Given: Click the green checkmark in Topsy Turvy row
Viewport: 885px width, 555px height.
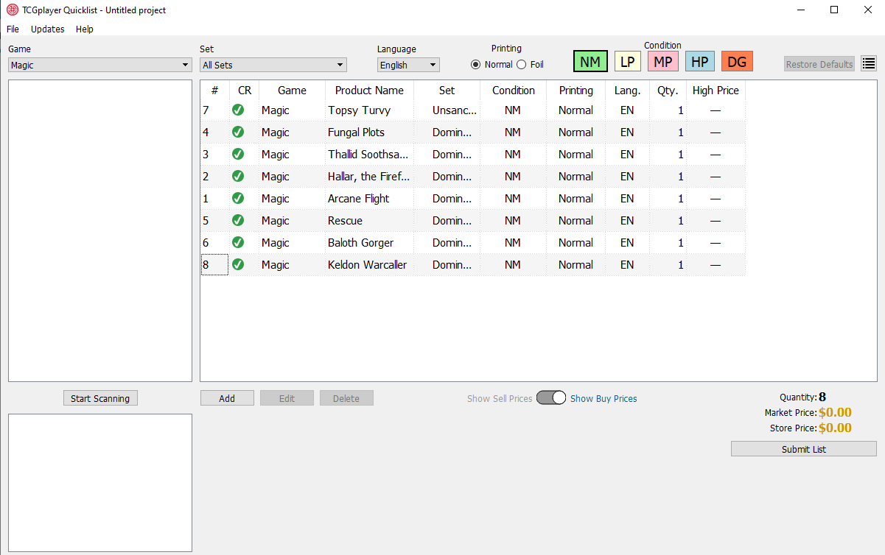Looking at the screenshot, I should point(238,110).
